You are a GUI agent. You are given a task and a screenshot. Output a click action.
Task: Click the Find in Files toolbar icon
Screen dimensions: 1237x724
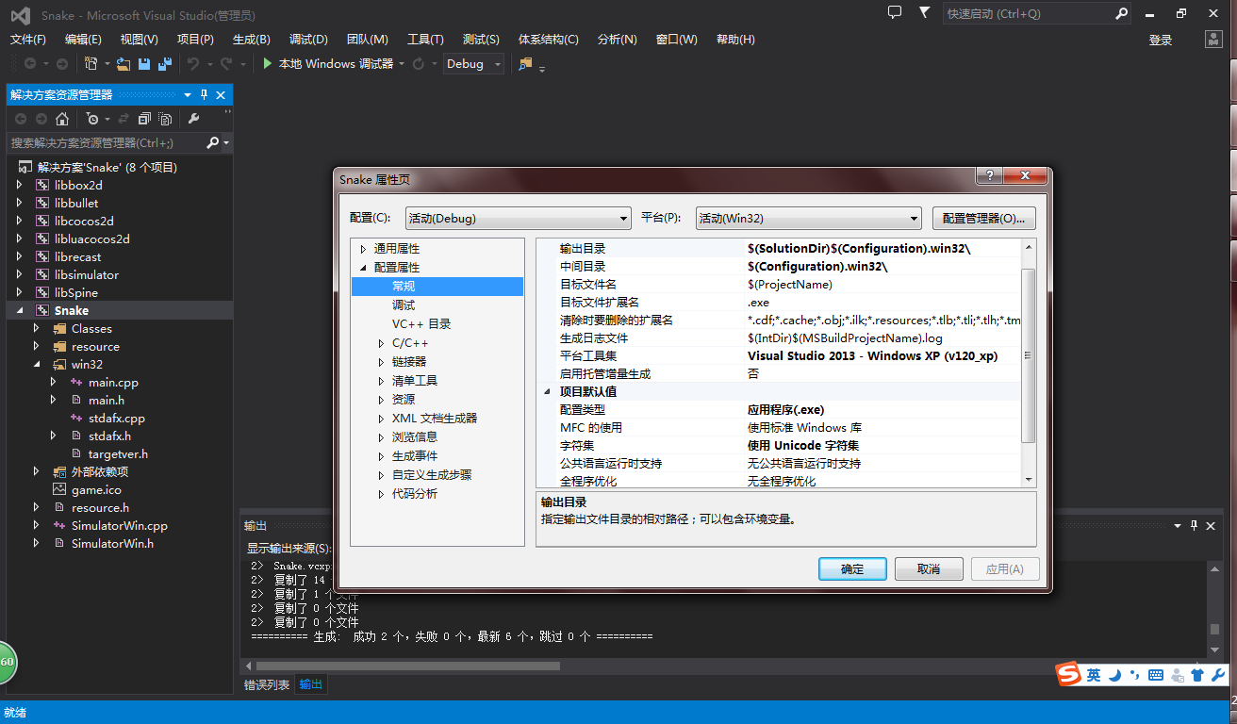pyautogui.click(x=526, y=63)
